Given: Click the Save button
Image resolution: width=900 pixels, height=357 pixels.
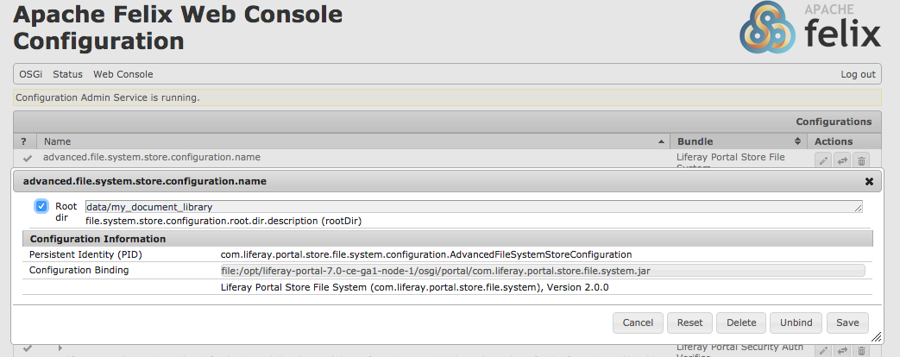Looking at the screenshot, I should click(x=847, y=323).
